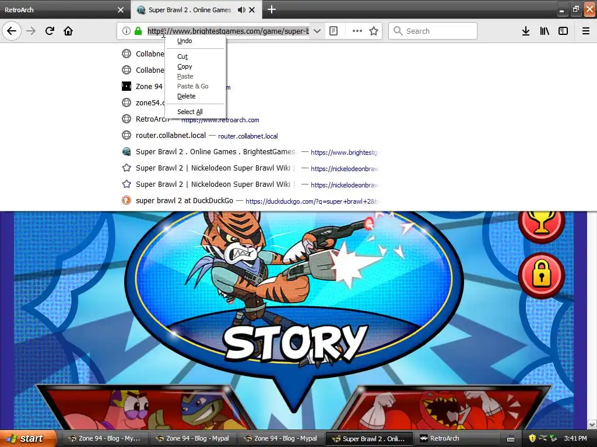Screen dimensions: 597x447
Task: Close the Super Brawl 2 tab
Action: pos(252,10)
